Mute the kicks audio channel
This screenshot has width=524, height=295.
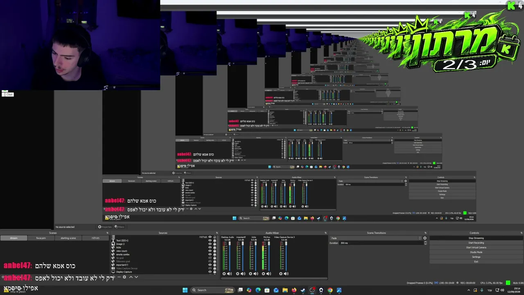(256, 274)
